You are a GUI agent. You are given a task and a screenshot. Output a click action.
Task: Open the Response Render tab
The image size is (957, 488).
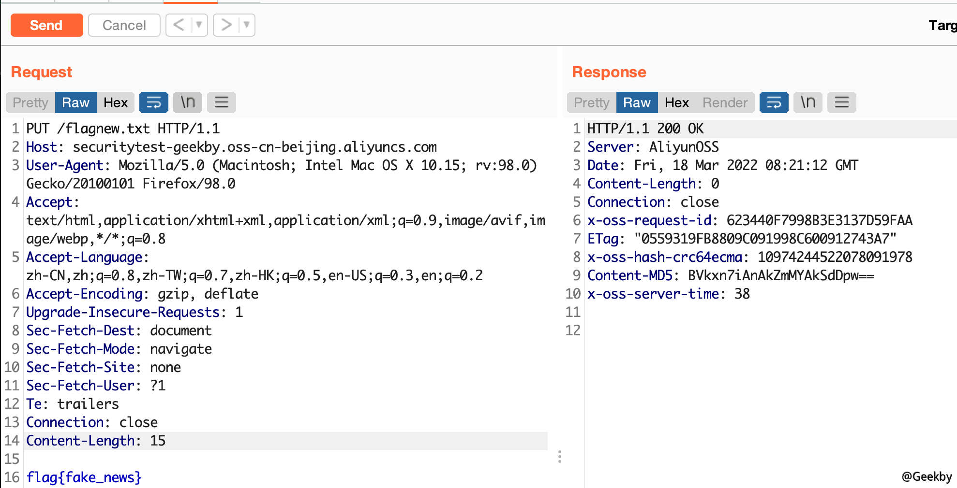click(725, 102)
